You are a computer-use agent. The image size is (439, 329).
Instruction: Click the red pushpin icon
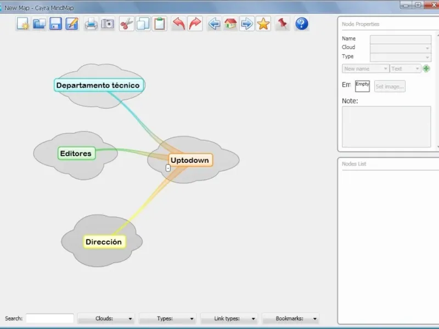tap(282, 24)
